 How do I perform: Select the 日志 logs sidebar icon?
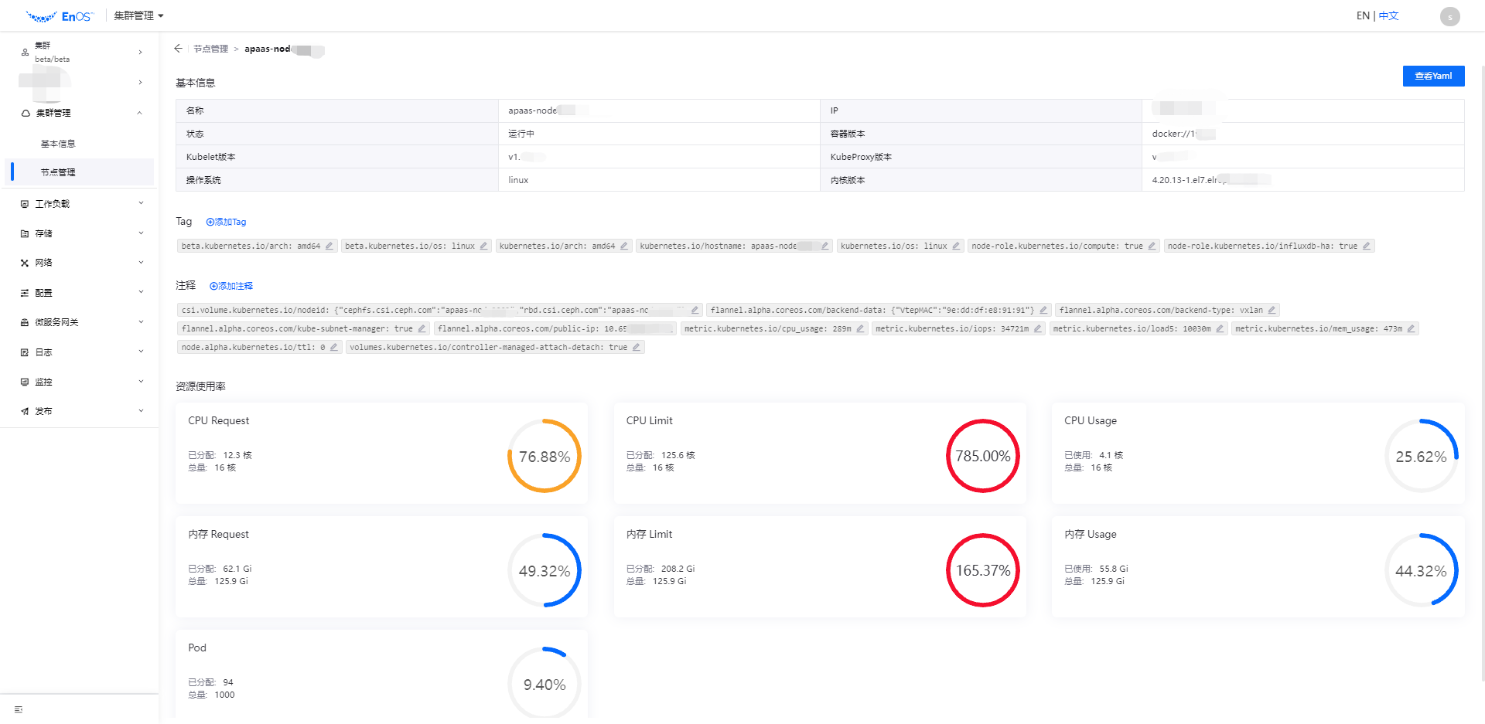22,352
